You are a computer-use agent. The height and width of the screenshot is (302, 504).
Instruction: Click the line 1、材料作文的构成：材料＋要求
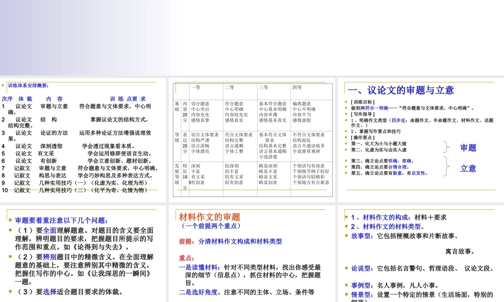coord(399,217)
